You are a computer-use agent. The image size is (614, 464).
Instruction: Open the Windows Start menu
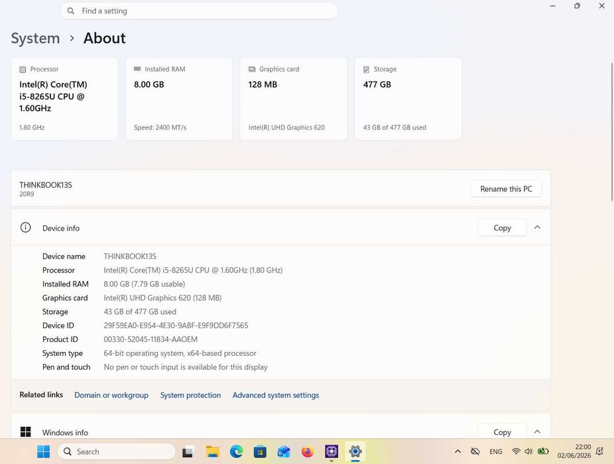[x=43, y=451]
